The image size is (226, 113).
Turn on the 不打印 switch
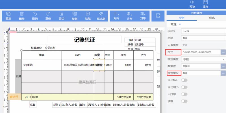pyautogui.click(x=184, y=94)
